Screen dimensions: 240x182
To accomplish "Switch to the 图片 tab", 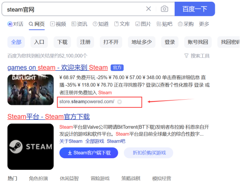I will (143, 24).
